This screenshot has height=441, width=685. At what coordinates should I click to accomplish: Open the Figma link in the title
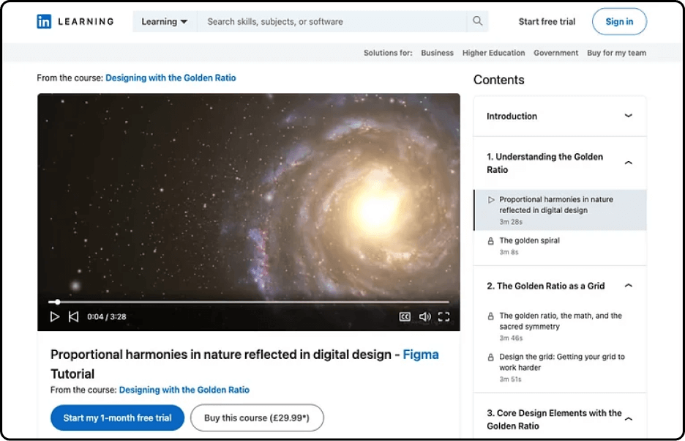(421, 355)
